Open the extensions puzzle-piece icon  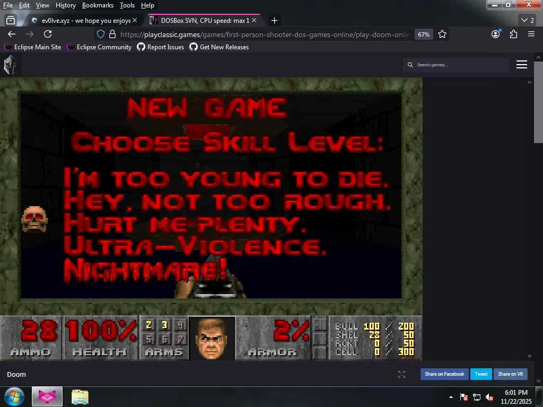(513, 34)
